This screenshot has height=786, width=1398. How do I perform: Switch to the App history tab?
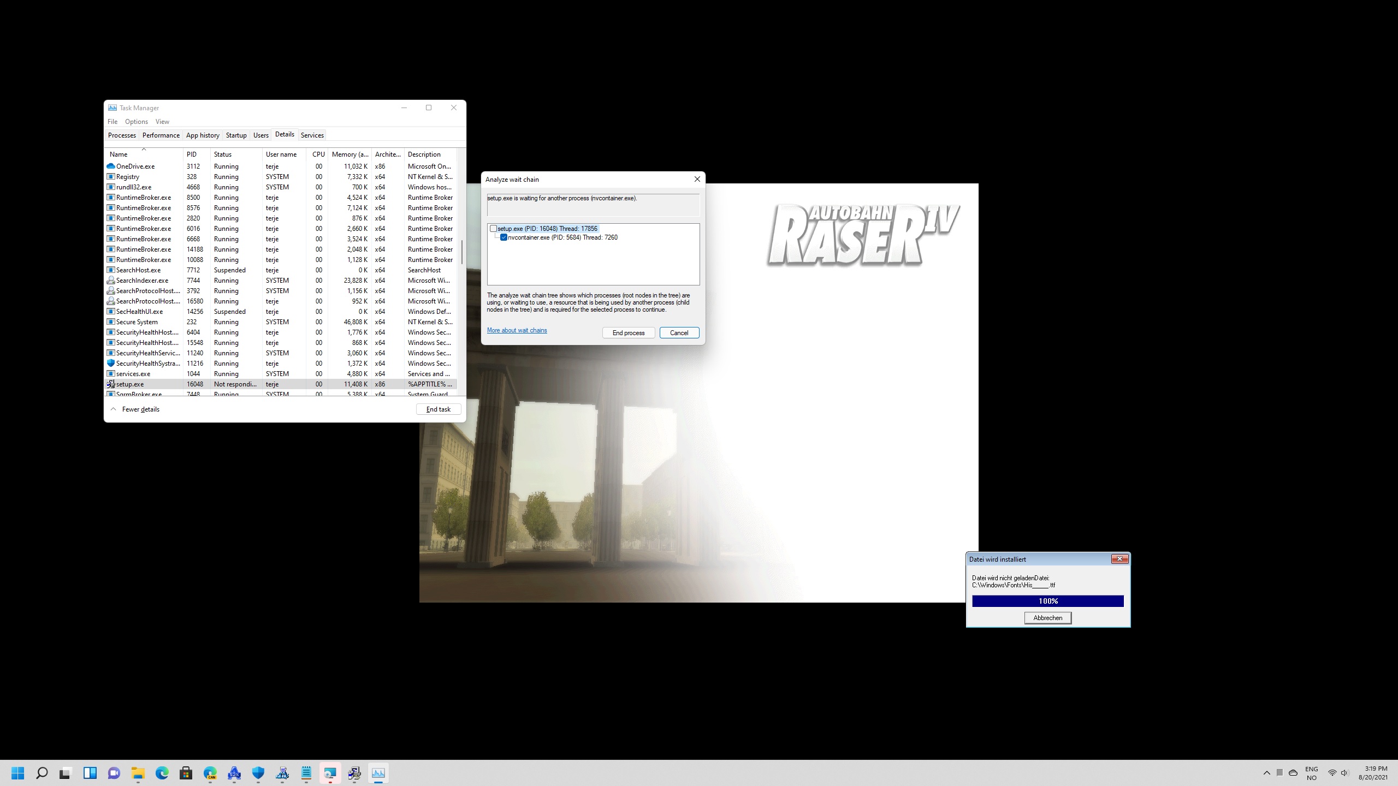pos(203,135)
